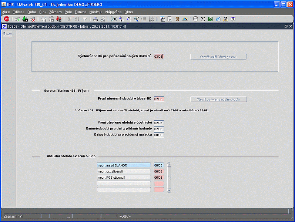The image size is (295, 222).
Task: Click the filter funnel icon
Action: pyautogui.click(x=85, y=19)
